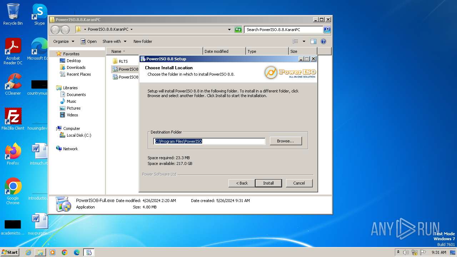Sort files by Type column header

[x=267, y=51]
